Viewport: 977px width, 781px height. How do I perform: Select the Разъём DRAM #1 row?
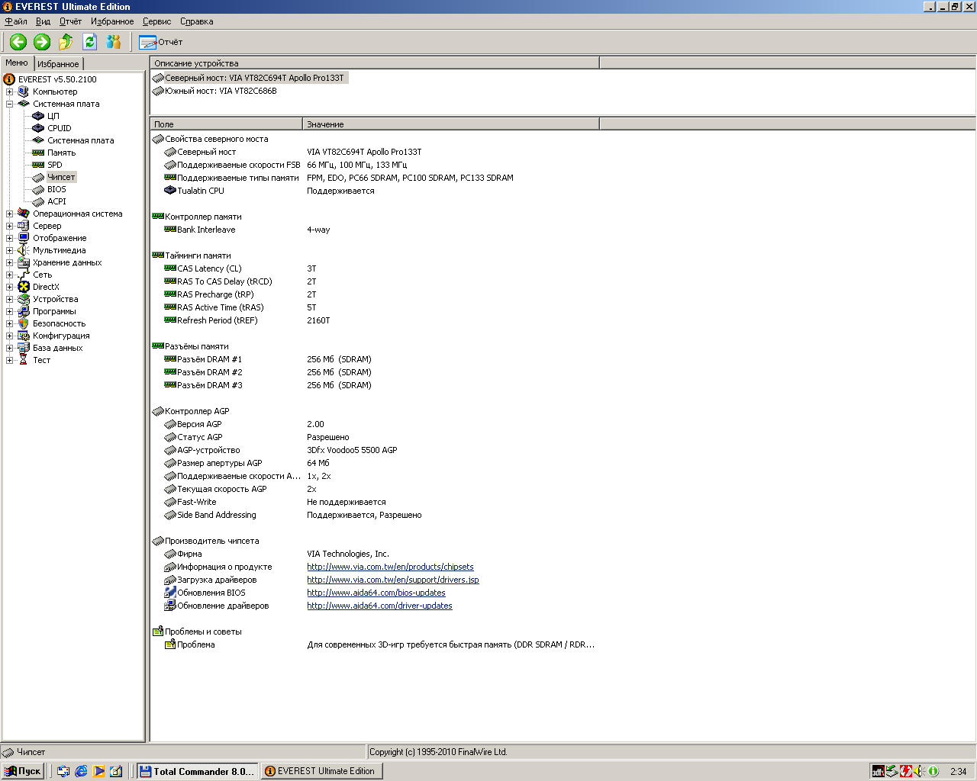click(x=374, y=359)
